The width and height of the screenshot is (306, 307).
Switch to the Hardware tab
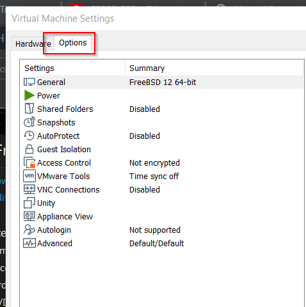coord(33,43)
